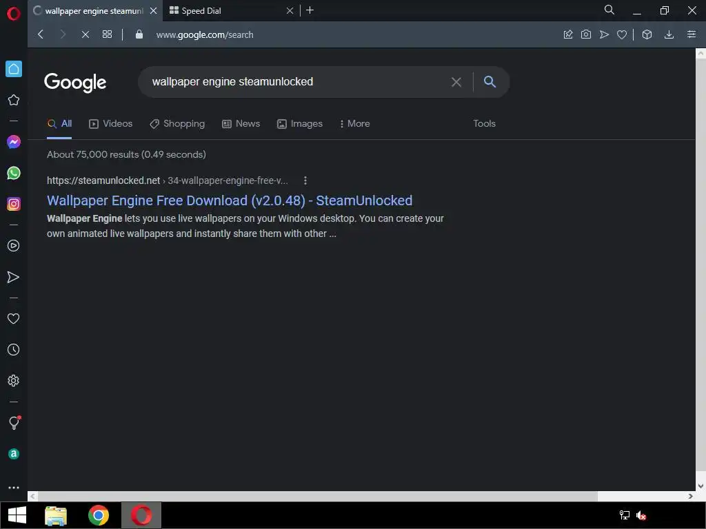This screenshot has width=706, height=529.
Task: Open Tools search options
Action: click(484, 123)
